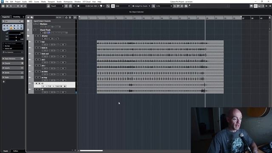Select the Chord Track row

(55, 31)
